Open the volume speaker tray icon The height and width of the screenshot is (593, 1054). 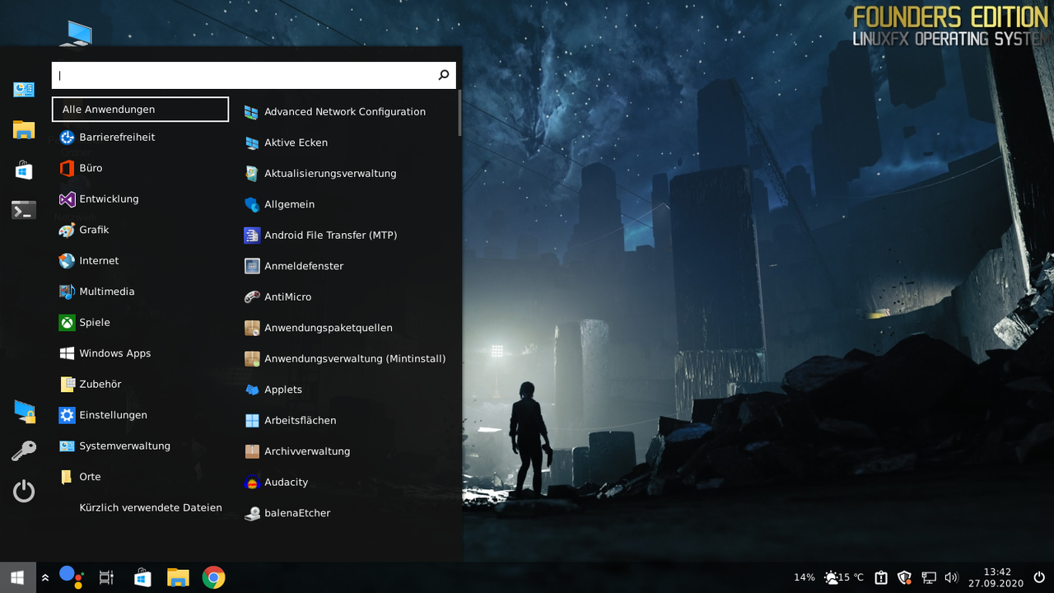[x=952, y=578]
